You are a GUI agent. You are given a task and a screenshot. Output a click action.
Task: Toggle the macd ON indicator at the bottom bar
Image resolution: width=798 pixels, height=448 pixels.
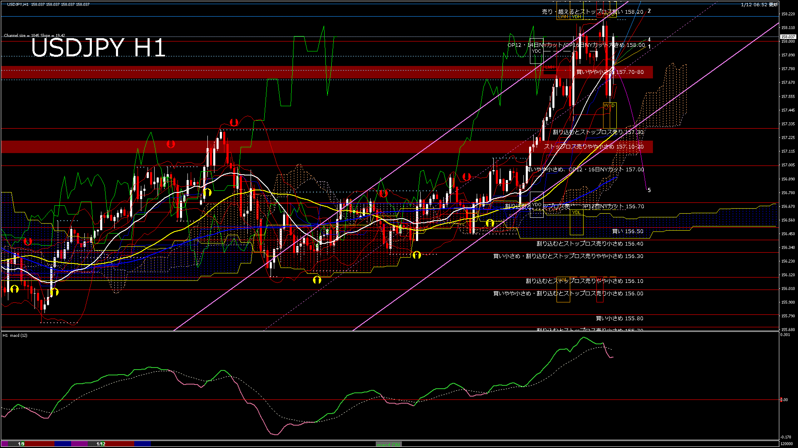click(x=389, y=444)
